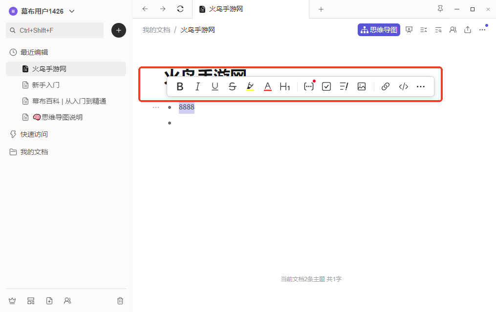This screenshot has height=312, width=496.
Task: Open 我的文档 folder in sidebar
Action: coord(34,152)
